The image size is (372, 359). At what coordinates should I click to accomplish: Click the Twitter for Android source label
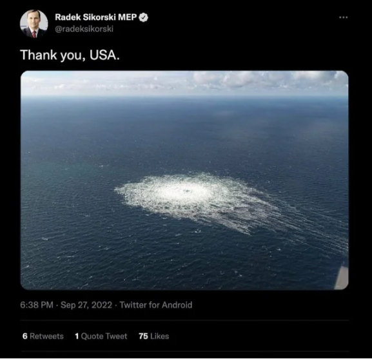156,305
